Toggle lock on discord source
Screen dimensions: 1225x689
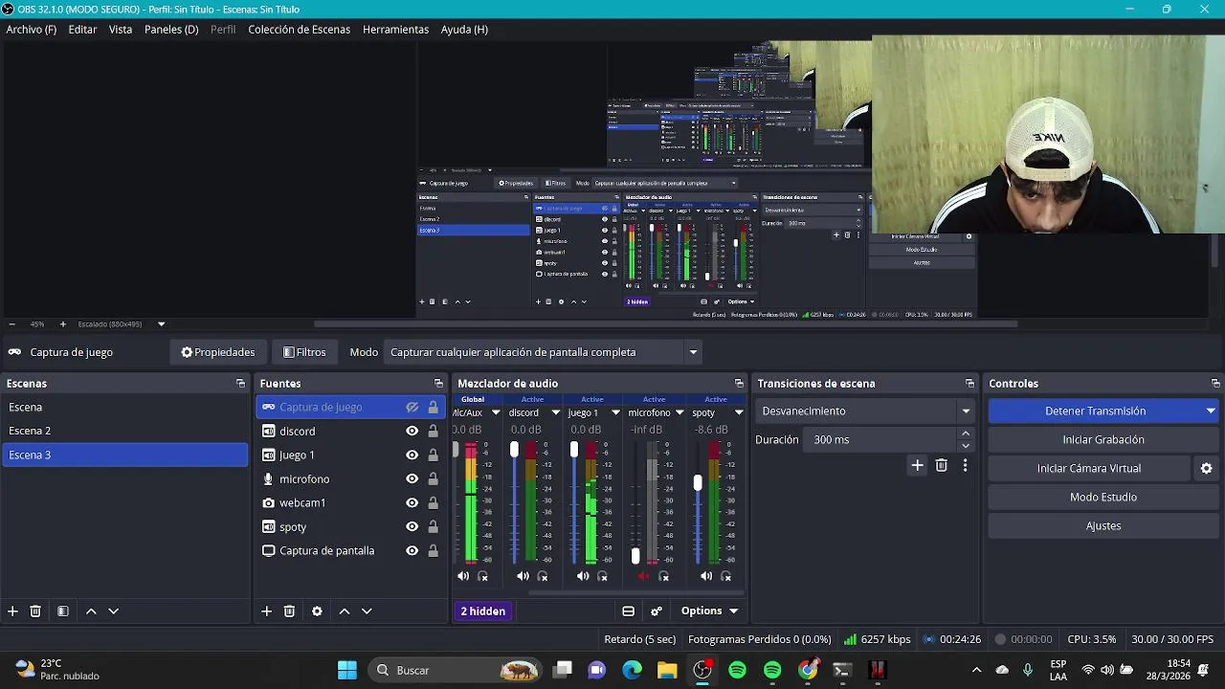(x=433, y=431)
